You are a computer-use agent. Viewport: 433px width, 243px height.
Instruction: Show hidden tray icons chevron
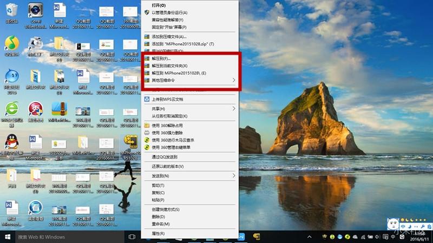(310, 237)
